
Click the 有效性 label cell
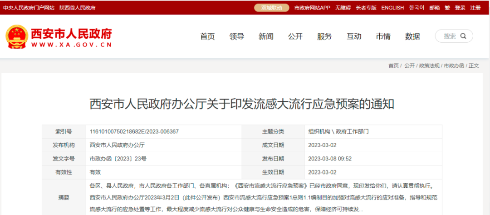(64, 172)
